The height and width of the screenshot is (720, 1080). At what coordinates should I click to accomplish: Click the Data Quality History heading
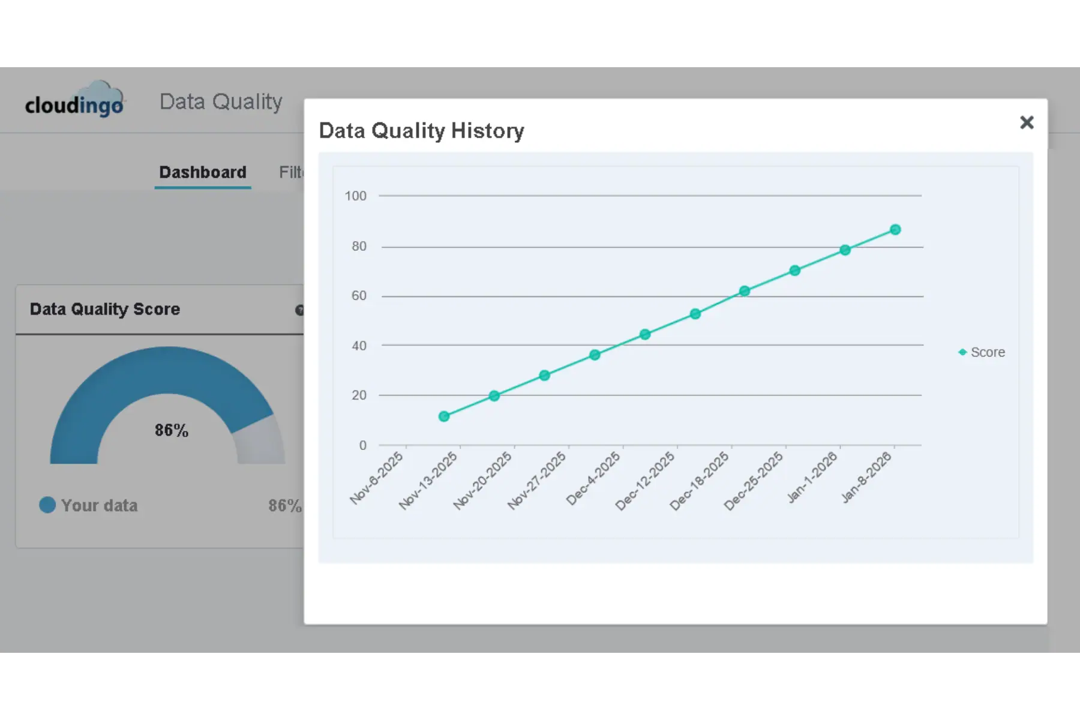(421, 131)
